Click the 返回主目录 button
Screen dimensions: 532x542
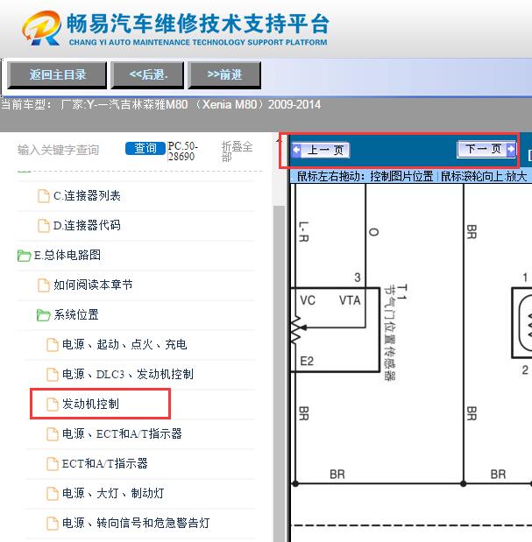pos(57,75)
